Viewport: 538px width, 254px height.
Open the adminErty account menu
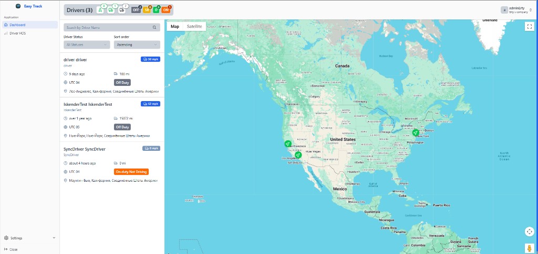(x=517, y=10)
